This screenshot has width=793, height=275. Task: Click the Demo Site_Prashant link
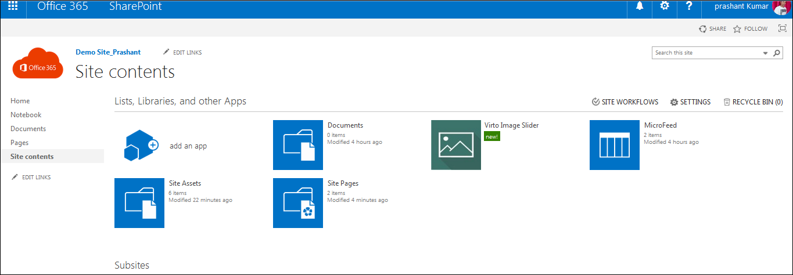(108, 52)
